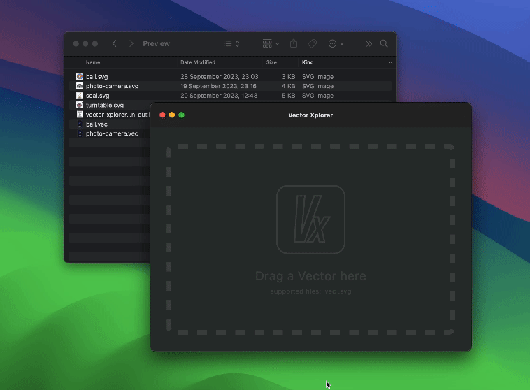
Task: Open list view switcher in Finder toolbar
Action: [231, 43]
